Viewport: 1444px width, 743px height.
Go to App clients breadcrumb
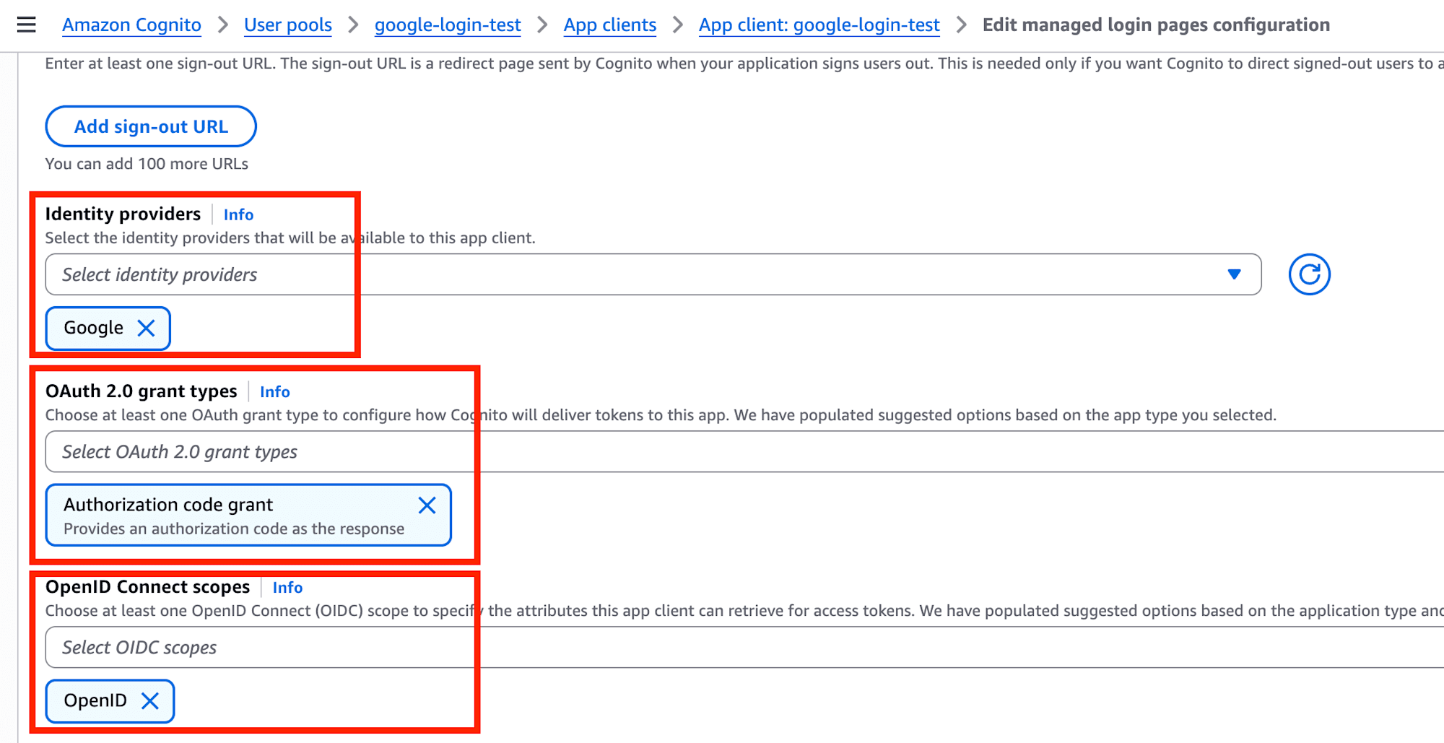[609, 25]
